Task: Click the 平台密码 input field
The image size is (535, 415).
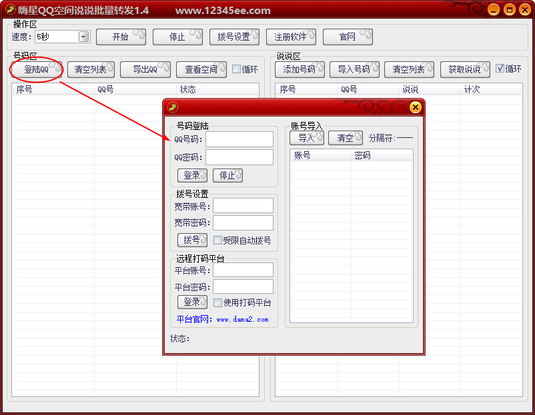Action: tap(243, 286)
